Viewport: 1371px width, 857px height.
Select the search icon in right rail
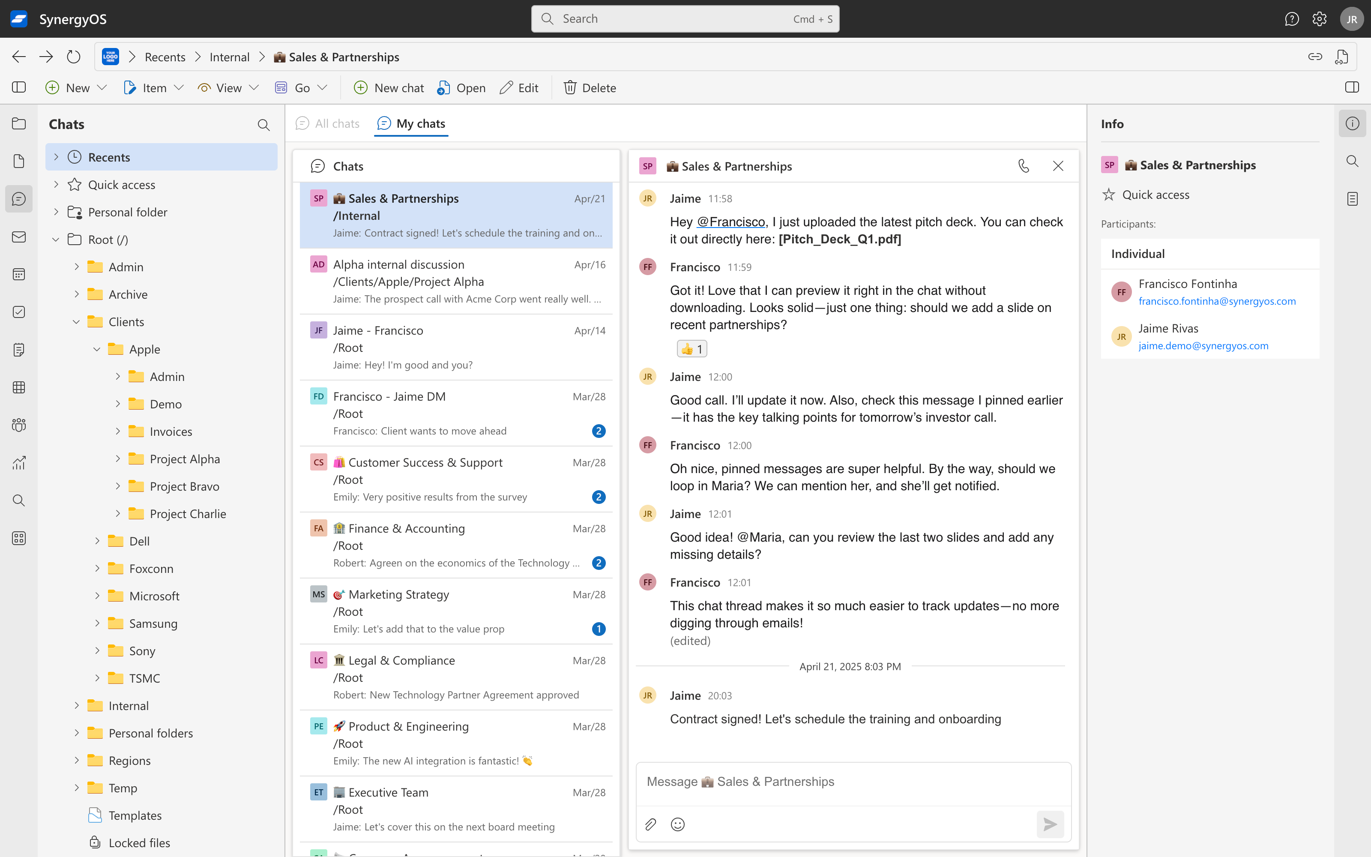coord(1352,161)
